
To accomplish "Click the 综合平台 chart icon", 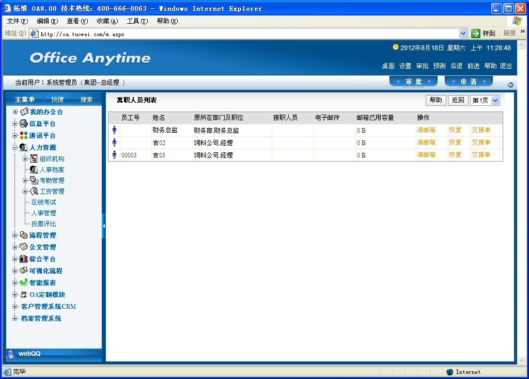I will click(24, 259).
